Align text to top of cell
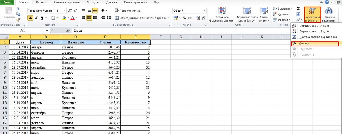 tap(84, 10)
